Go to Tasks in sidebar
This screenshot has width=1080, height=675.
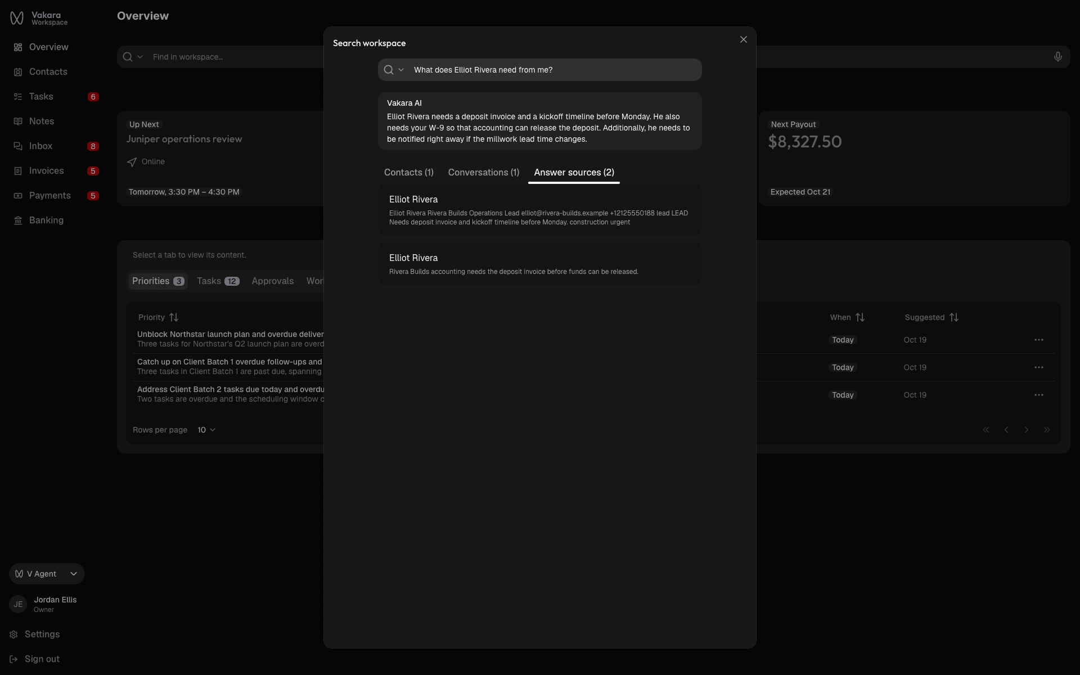point(41,97)
